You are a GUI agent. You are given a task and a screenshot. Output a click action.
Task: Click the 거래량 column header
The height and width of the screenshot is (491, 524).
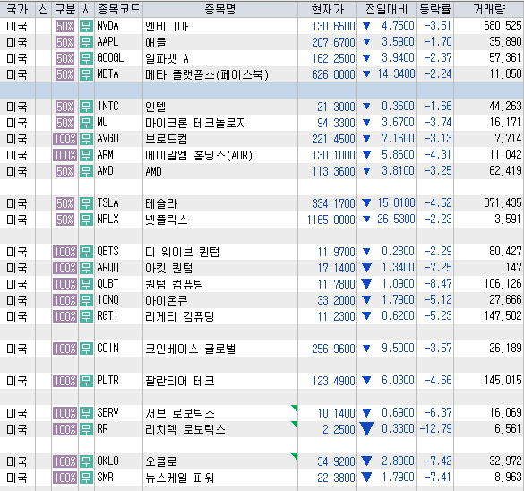click(488, 9)
